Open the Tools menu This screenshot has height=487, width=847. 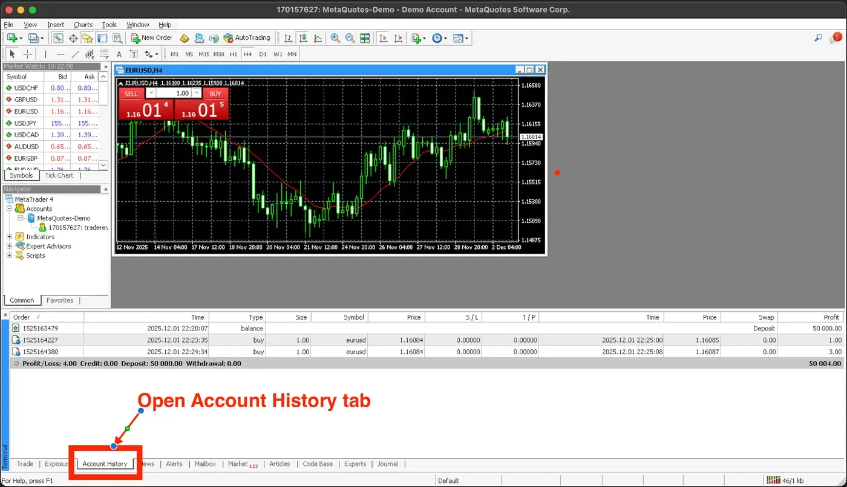pos(110,25)
